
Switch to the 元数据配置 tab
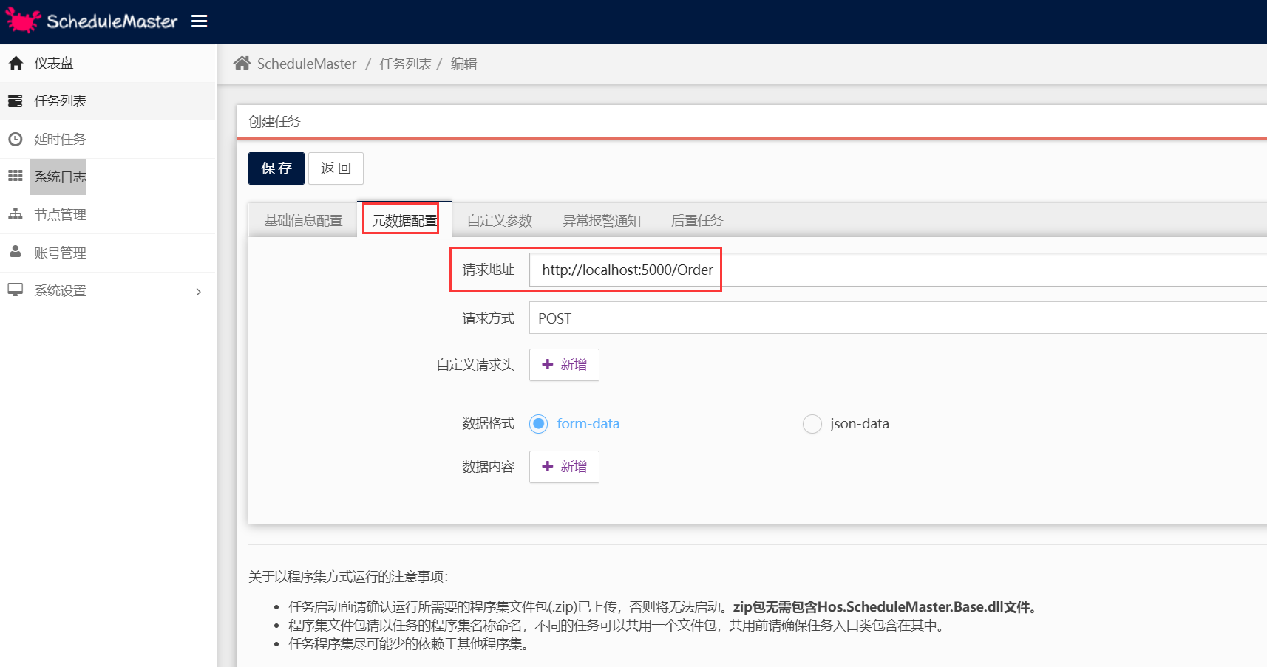pyautogui.click(x=404, y=220)
